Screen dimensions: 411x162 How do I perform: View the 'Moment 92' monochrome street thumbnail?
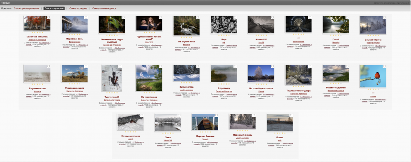(x=261, y=25)
